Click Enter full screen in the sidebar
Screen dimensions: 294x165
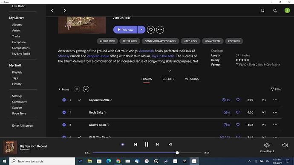coord(23,125)
